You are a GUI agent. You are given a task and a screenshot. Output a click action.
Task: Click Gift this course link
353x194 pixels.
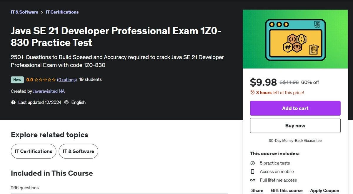(287, 190)
